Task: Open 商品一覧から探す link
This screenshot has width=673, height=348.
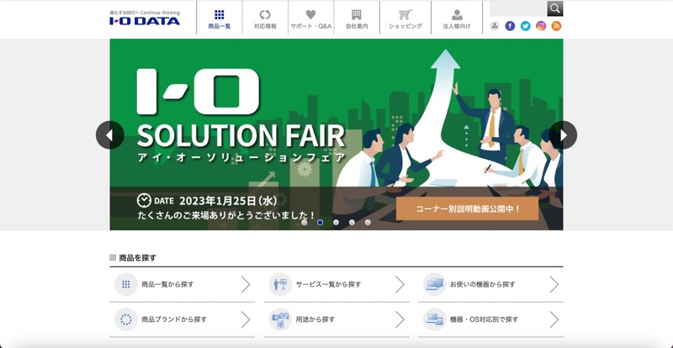Action: click(182, 284)
